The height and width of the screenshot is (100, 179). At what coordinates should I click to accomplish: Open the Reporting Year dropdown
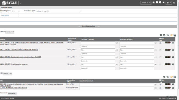[15, 11]
